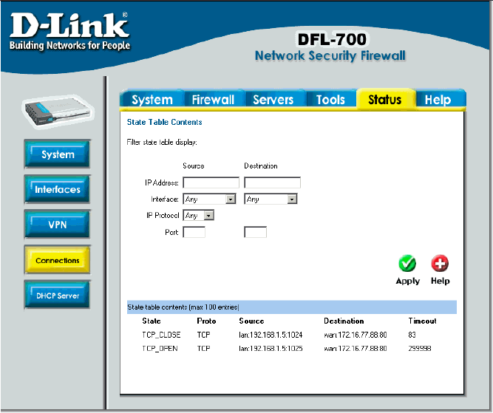The height and width of the screenshot is (413, 493).
Task: Select the Connections sidebar button
Action: (x=58, y=260)
